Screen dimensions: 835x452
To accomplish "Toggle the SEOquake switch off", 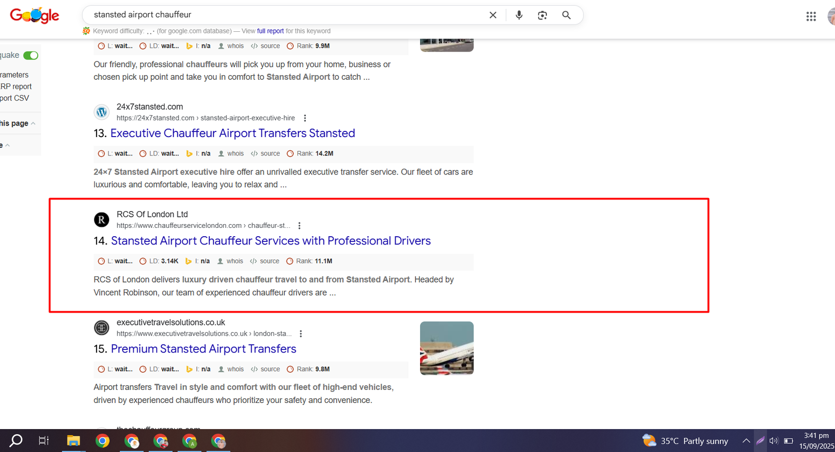I will click(31, 55).
